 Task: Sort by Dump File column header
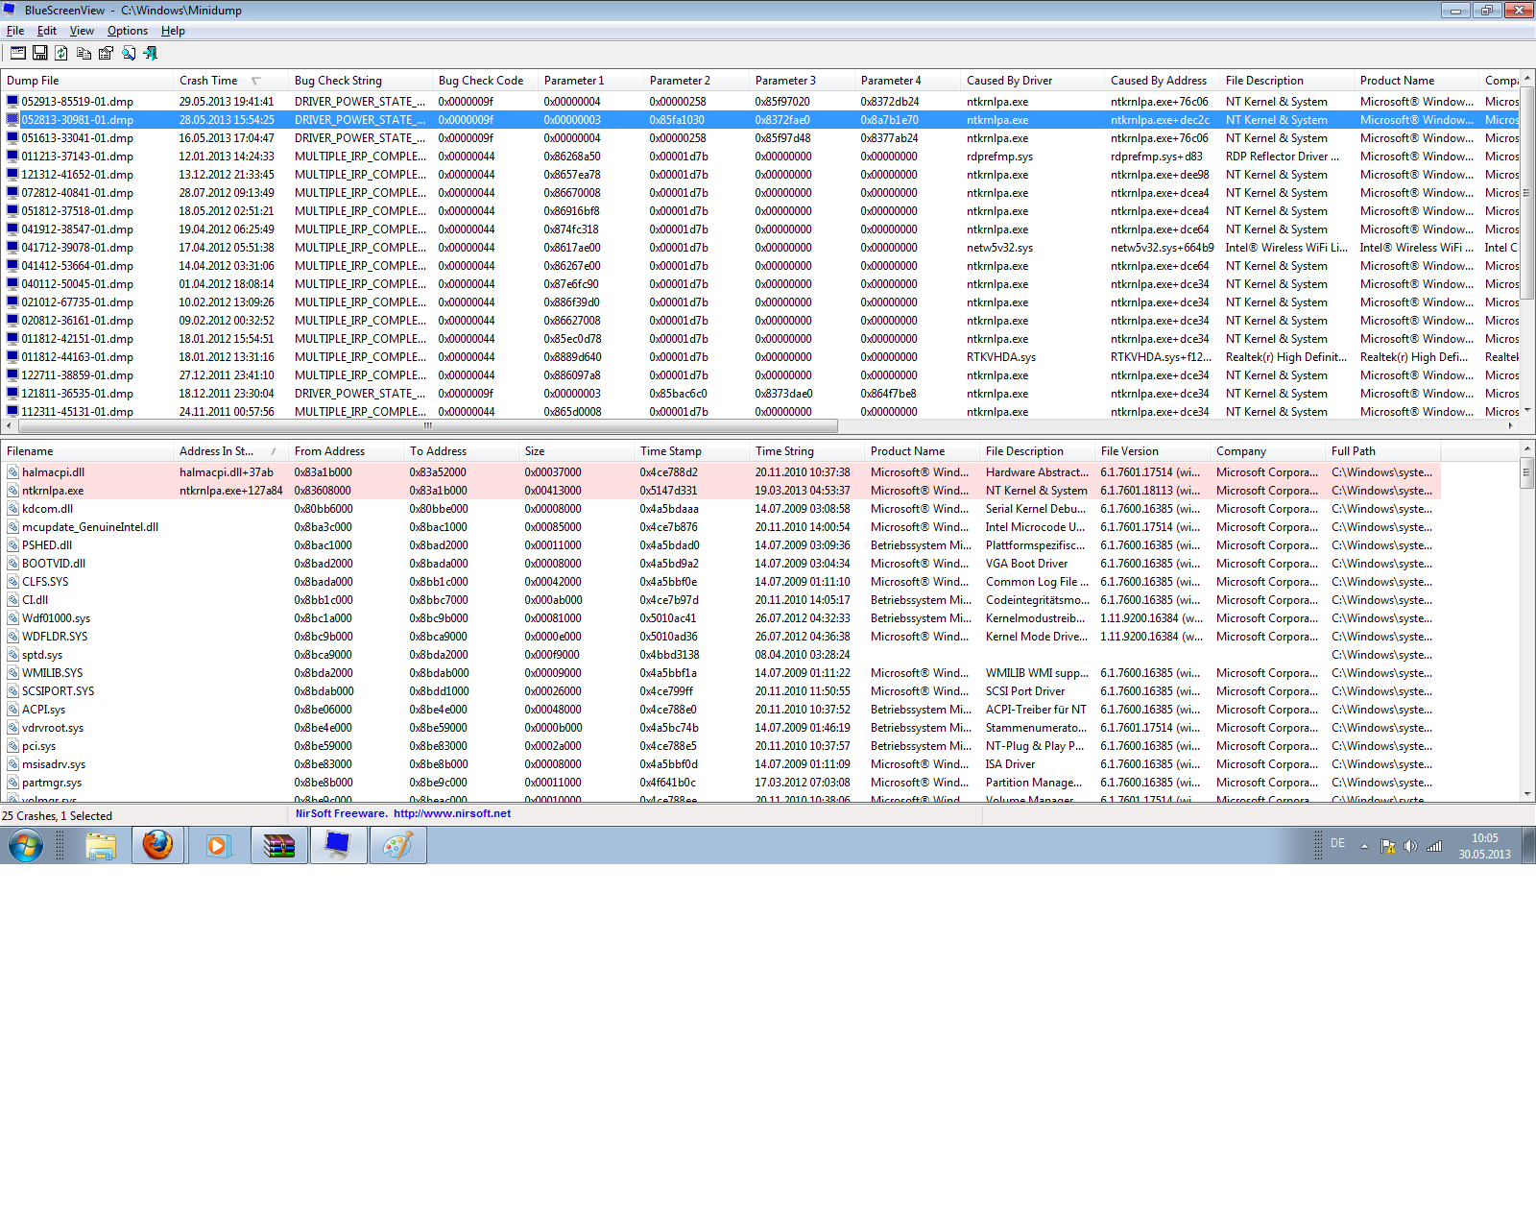coord(87,81)
